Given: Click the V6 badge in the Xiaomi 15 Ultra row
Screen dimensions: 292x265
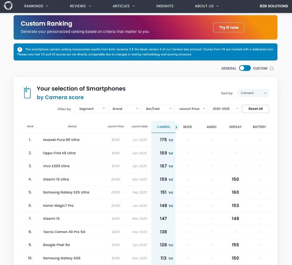Looking at the screenshot, I should [171, 180].
